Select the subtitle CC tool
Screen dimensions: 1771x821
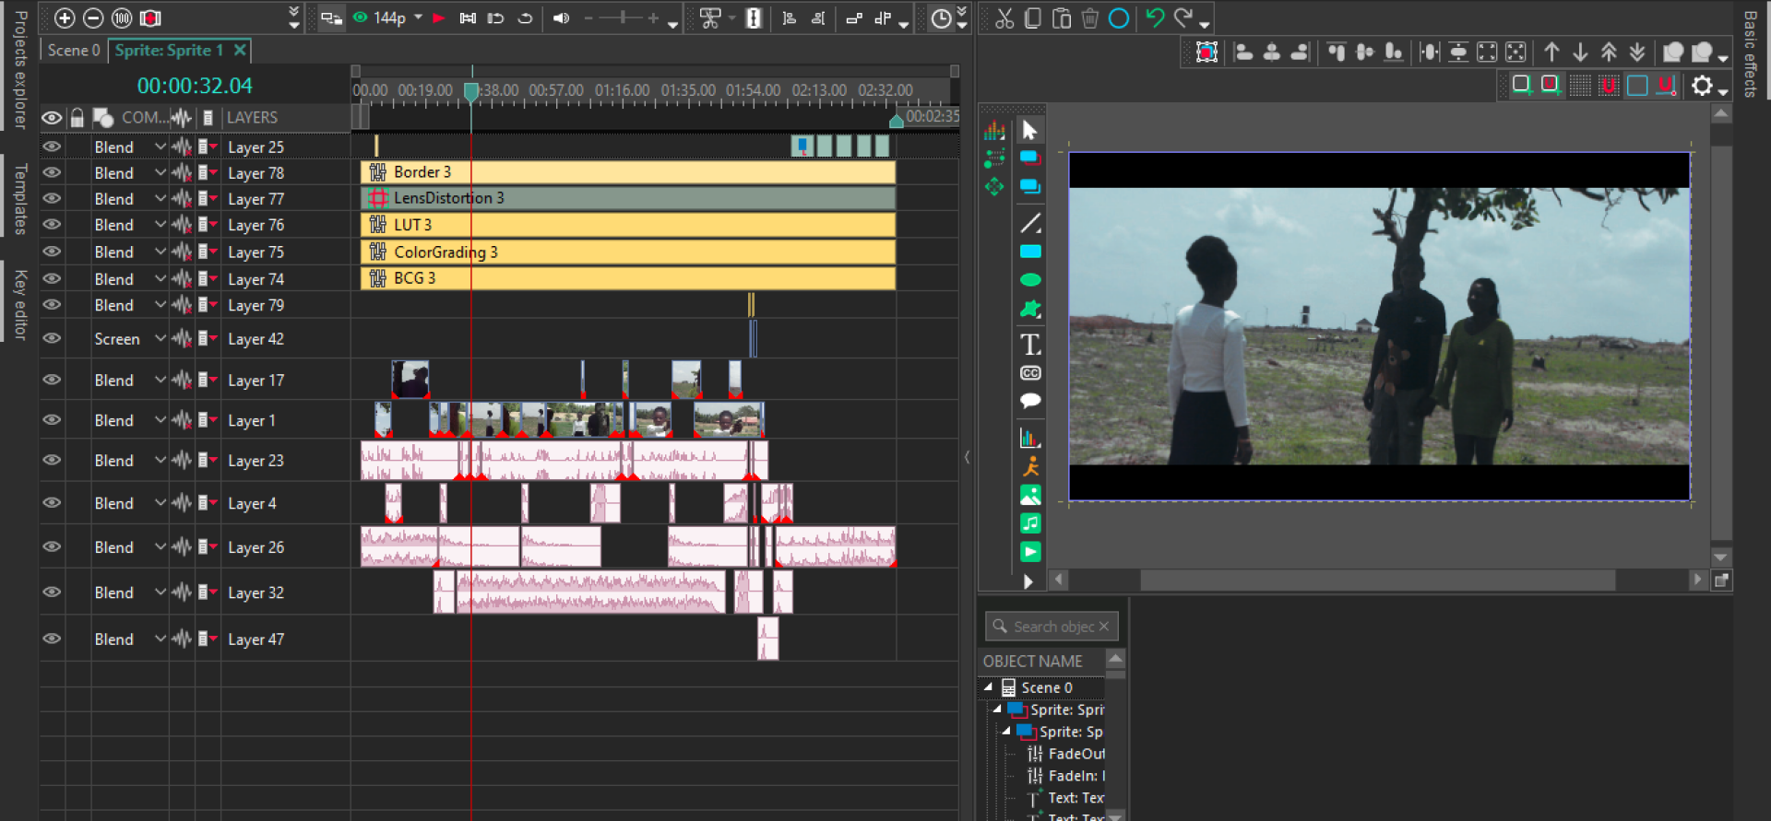[x=1030, y=373]
